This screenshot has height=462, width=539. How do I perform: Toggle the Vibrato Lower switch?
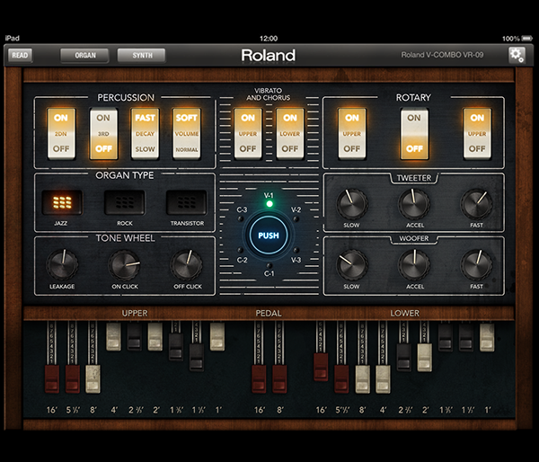point(289,135)
